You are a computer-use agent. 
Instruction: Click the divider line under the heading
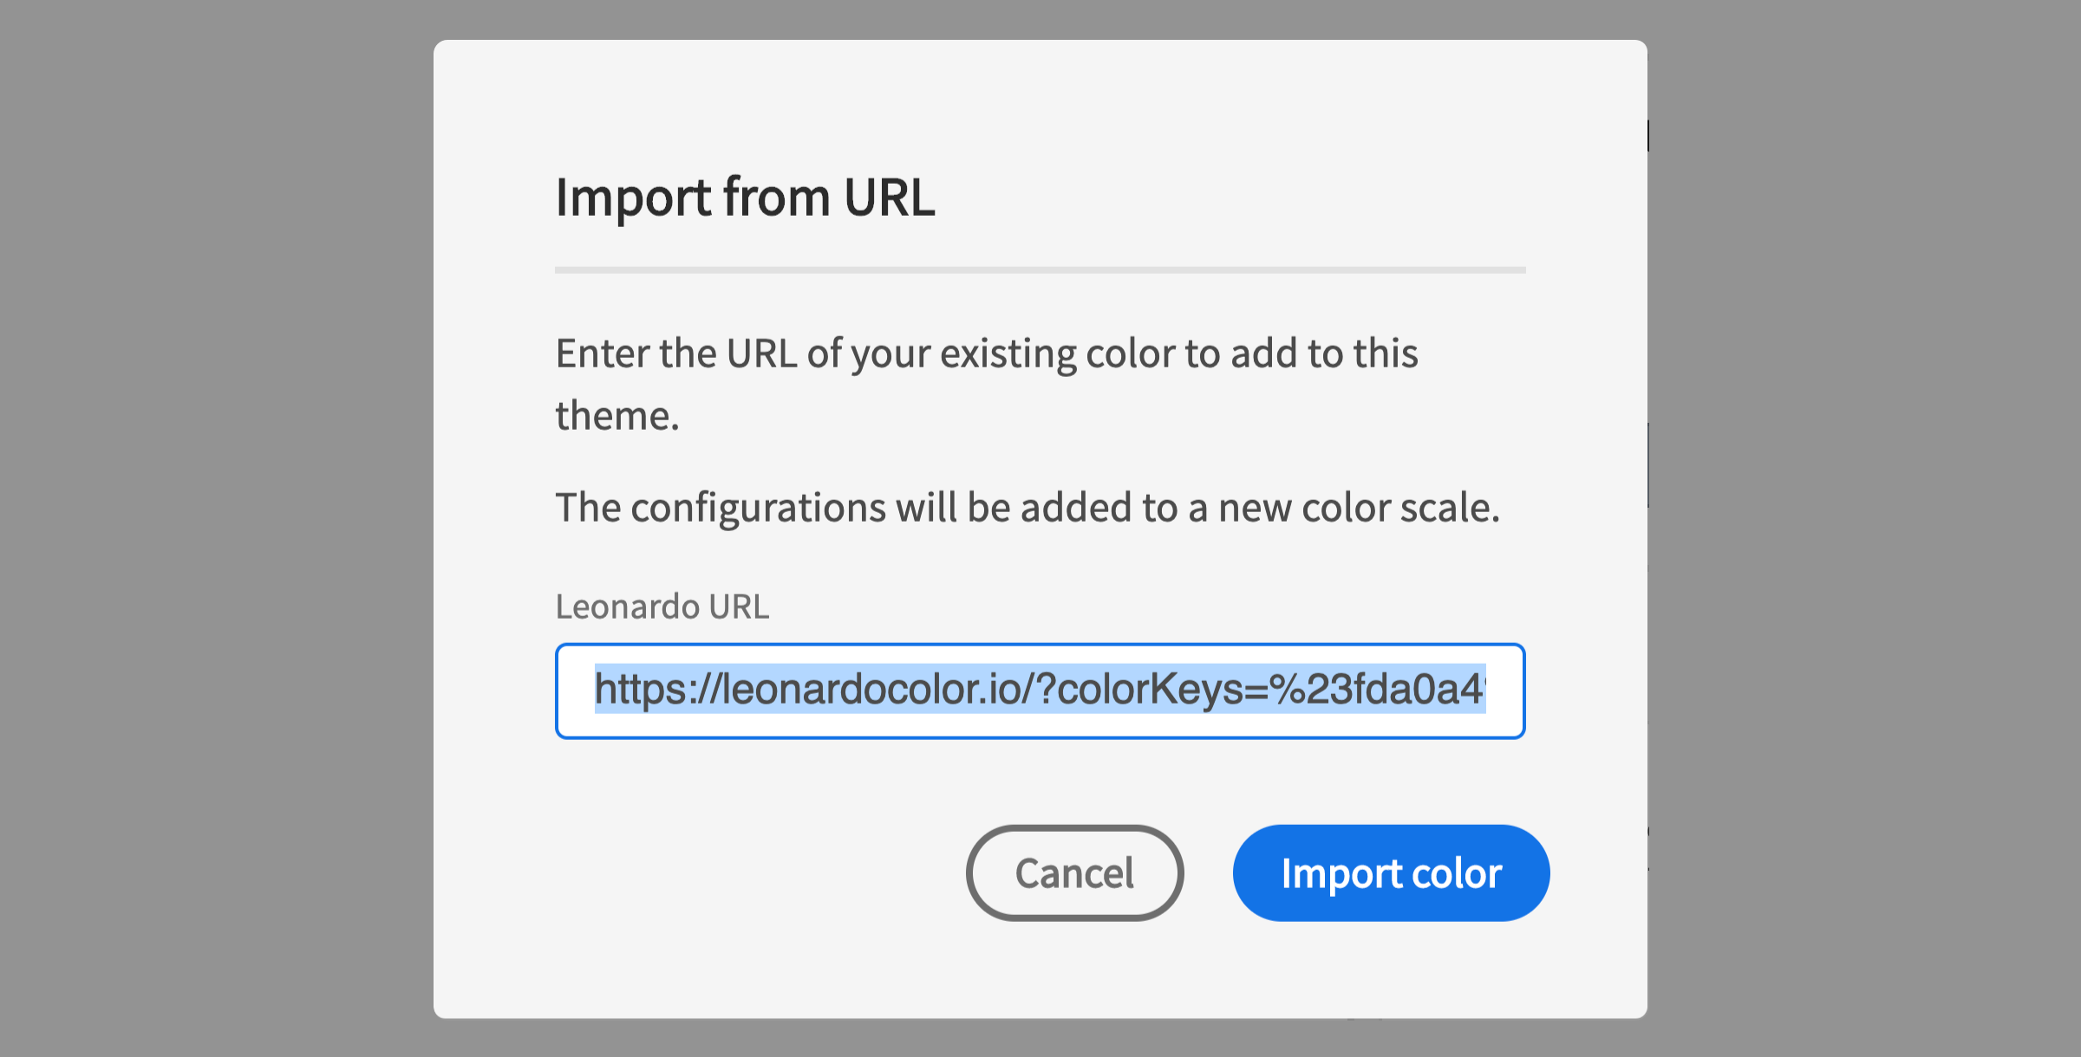click(1040, 270)
